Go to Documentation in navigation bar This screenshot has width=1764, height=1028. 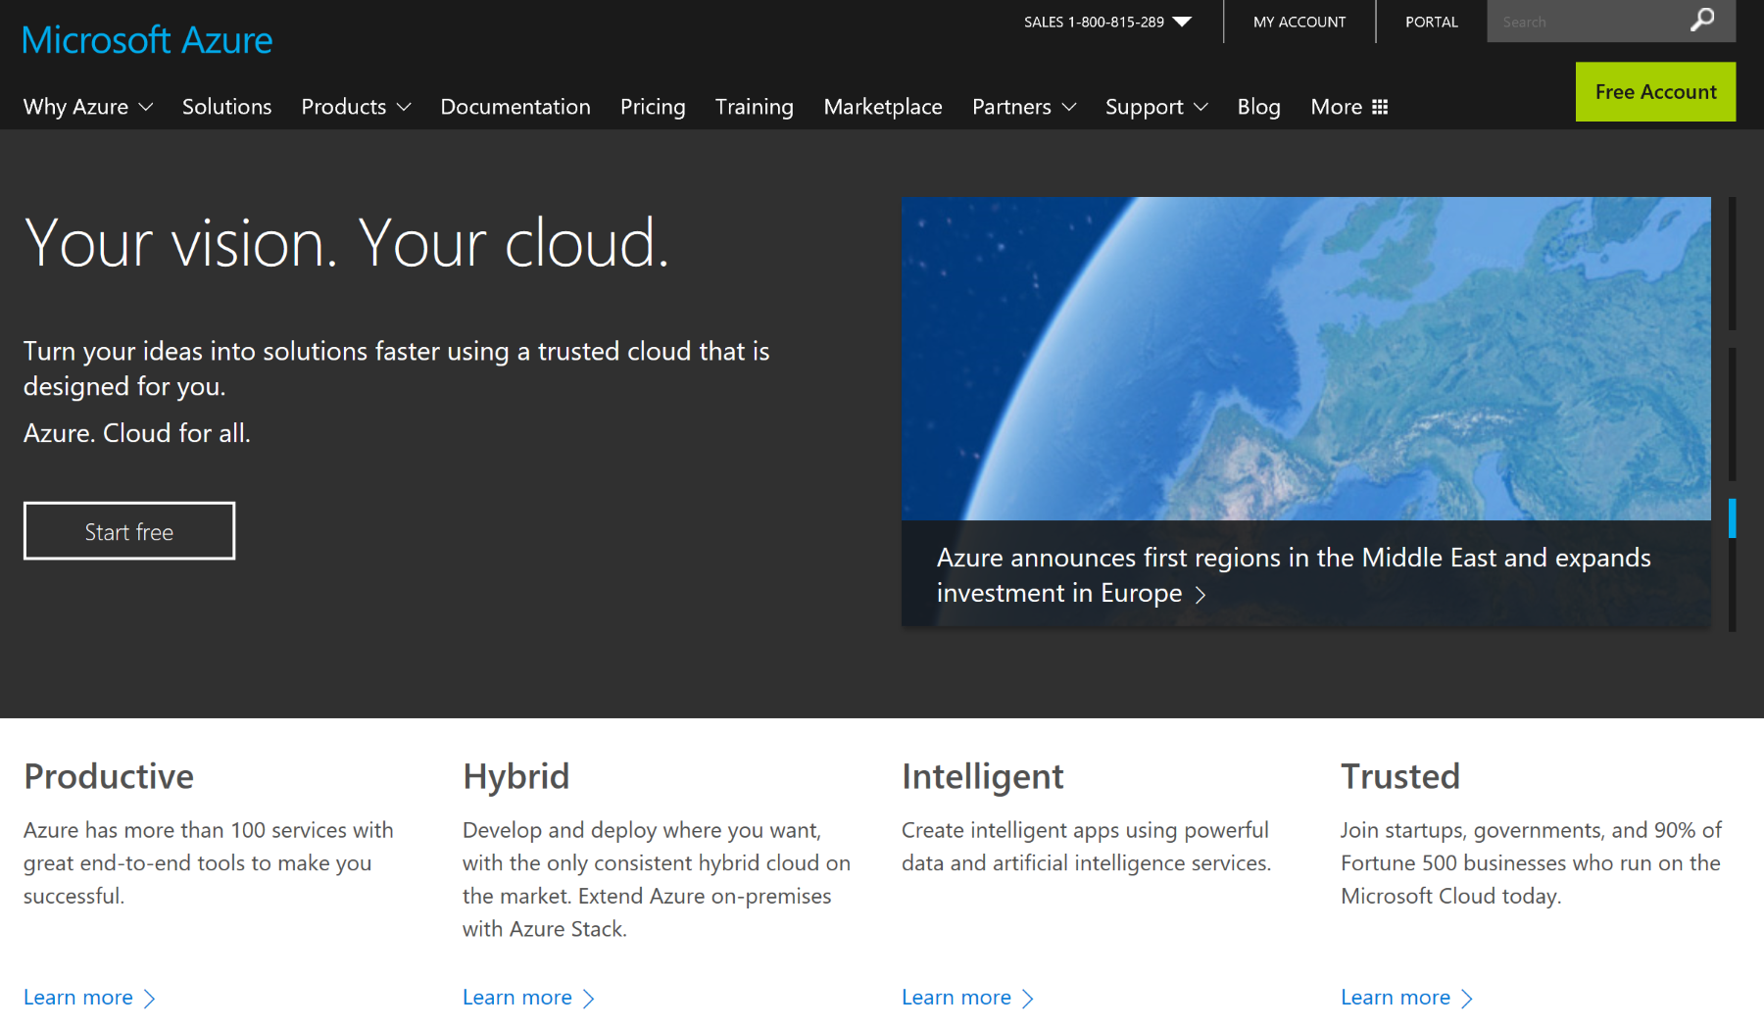coord(515,107)
